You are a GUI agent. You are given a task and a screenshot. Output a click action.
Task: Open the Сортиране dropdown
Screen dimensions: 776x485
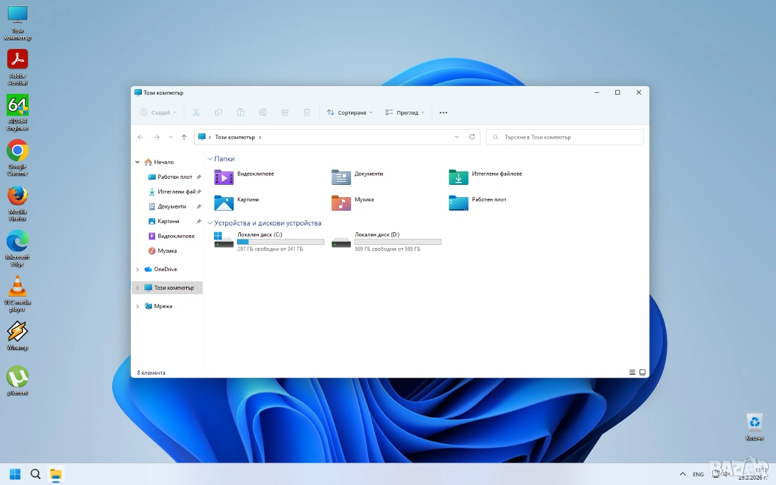(350, 113)
